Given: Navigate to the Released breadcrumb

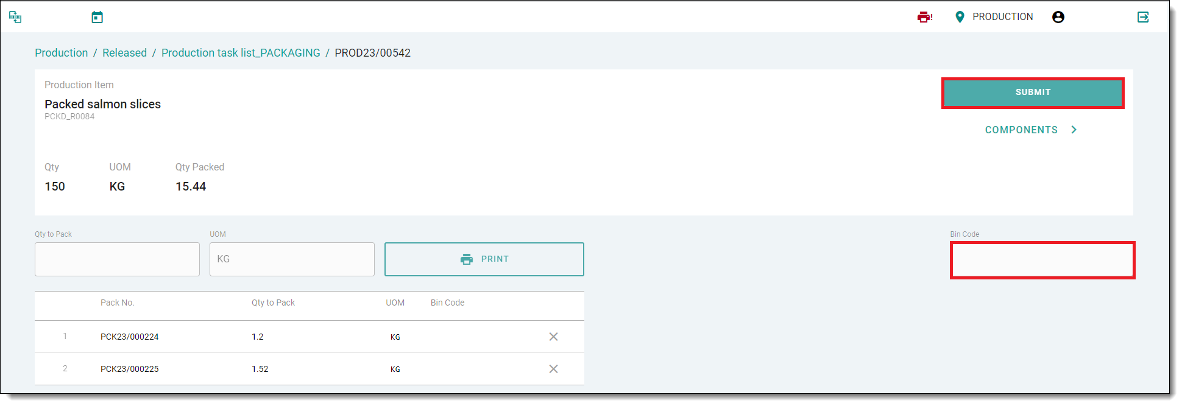Looking at the screenshot, I should (x=124, y=53).
